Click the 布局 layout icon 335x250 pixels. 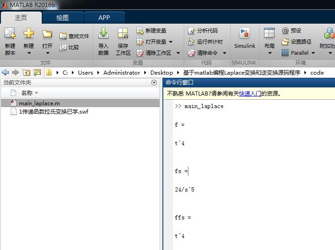click(x=269, y=33)
